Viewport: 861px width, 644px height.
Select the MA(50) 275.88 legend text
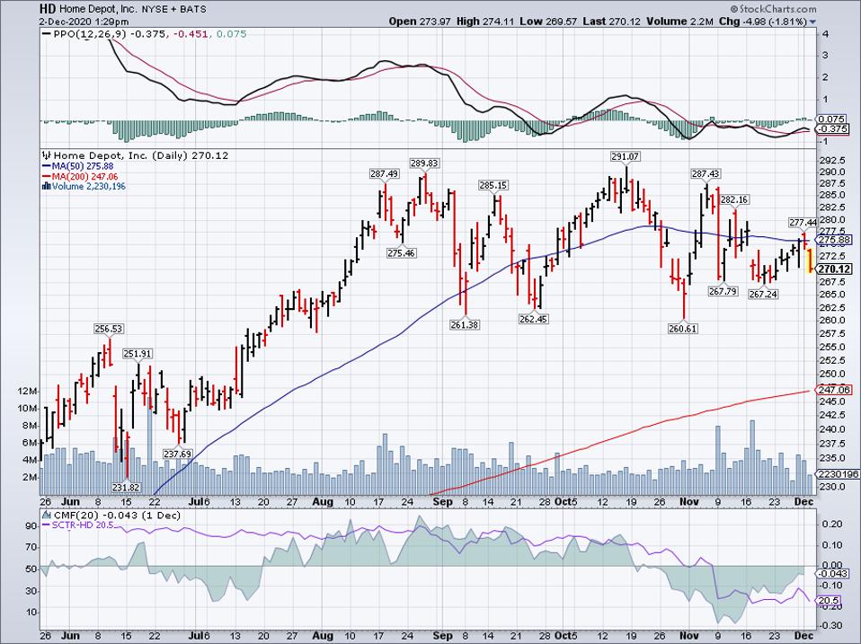(83, 166)
